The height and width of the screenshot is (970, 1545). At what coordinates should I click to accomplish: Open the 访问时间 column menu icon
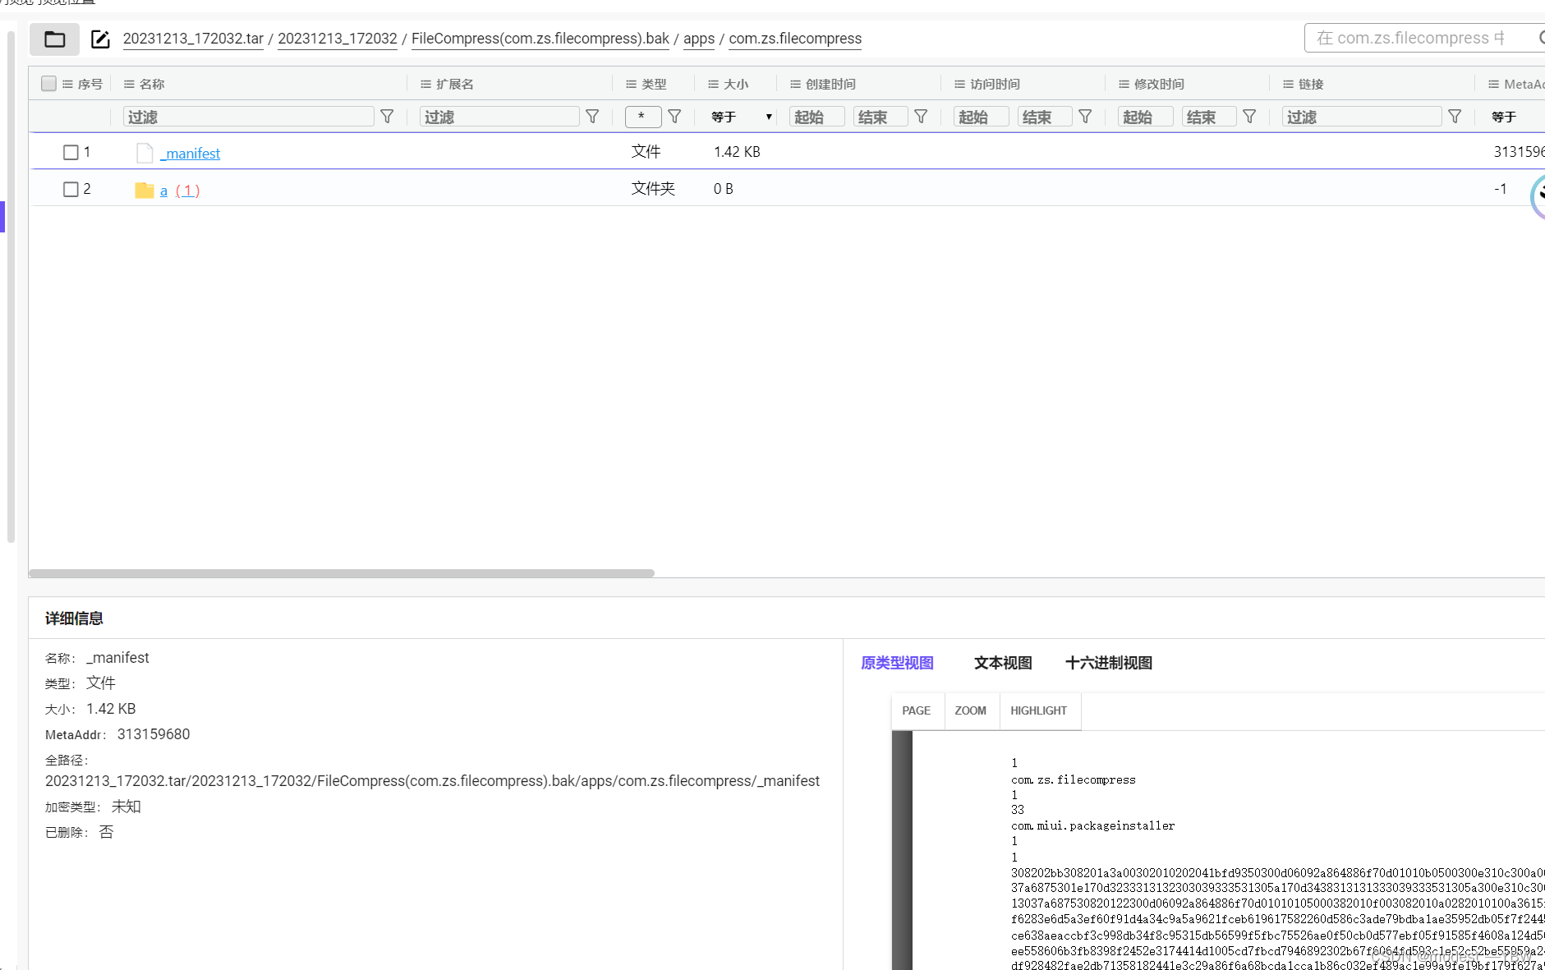pyautogui.click(x=959, y=84)
